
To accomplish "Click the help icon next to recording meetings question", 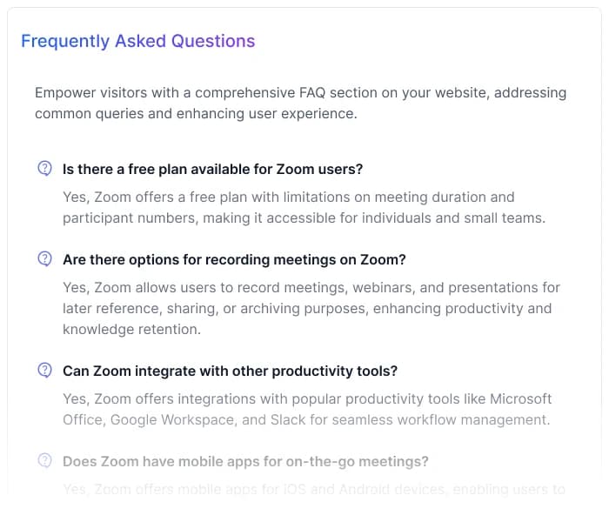I will (44, 259).
